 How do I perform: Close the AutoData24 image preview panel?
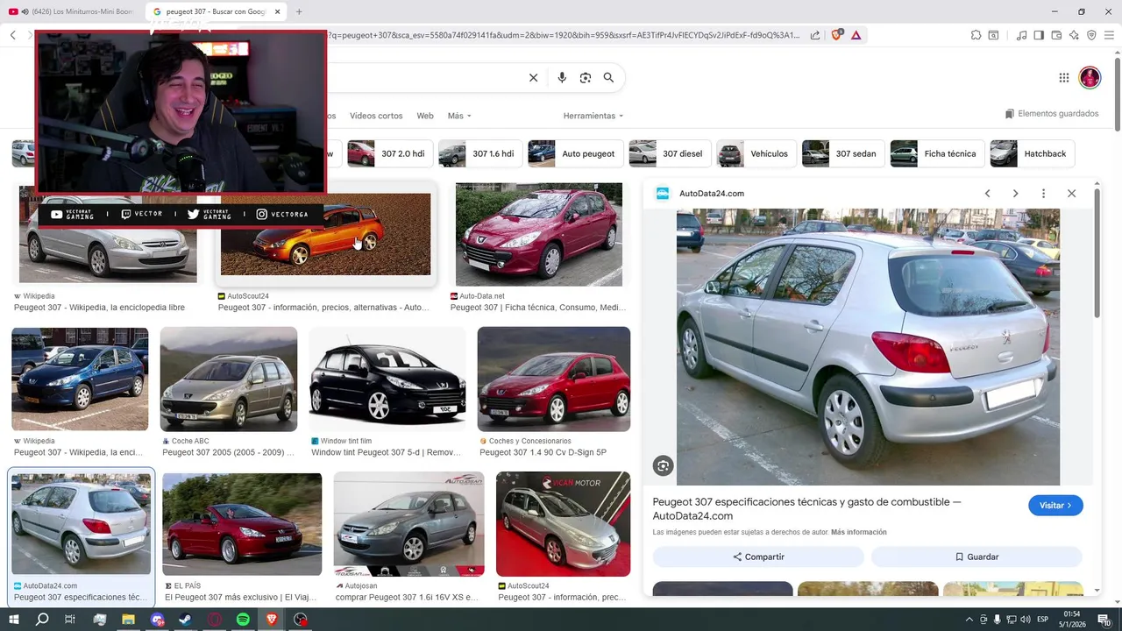tap(1071, 194)
